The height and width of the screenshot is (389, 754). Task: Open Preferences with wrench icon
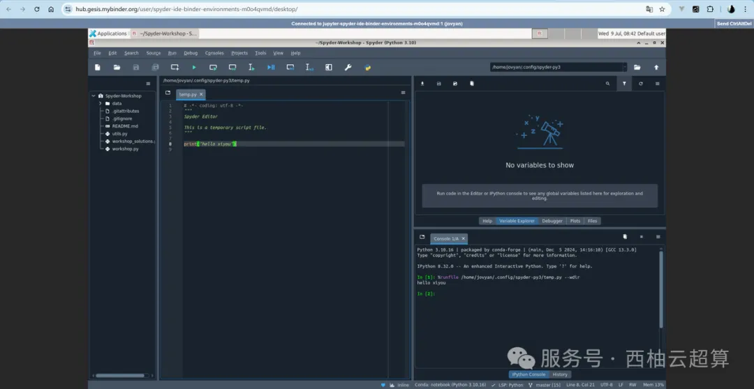pyautogui.click(x=348, y=68)
